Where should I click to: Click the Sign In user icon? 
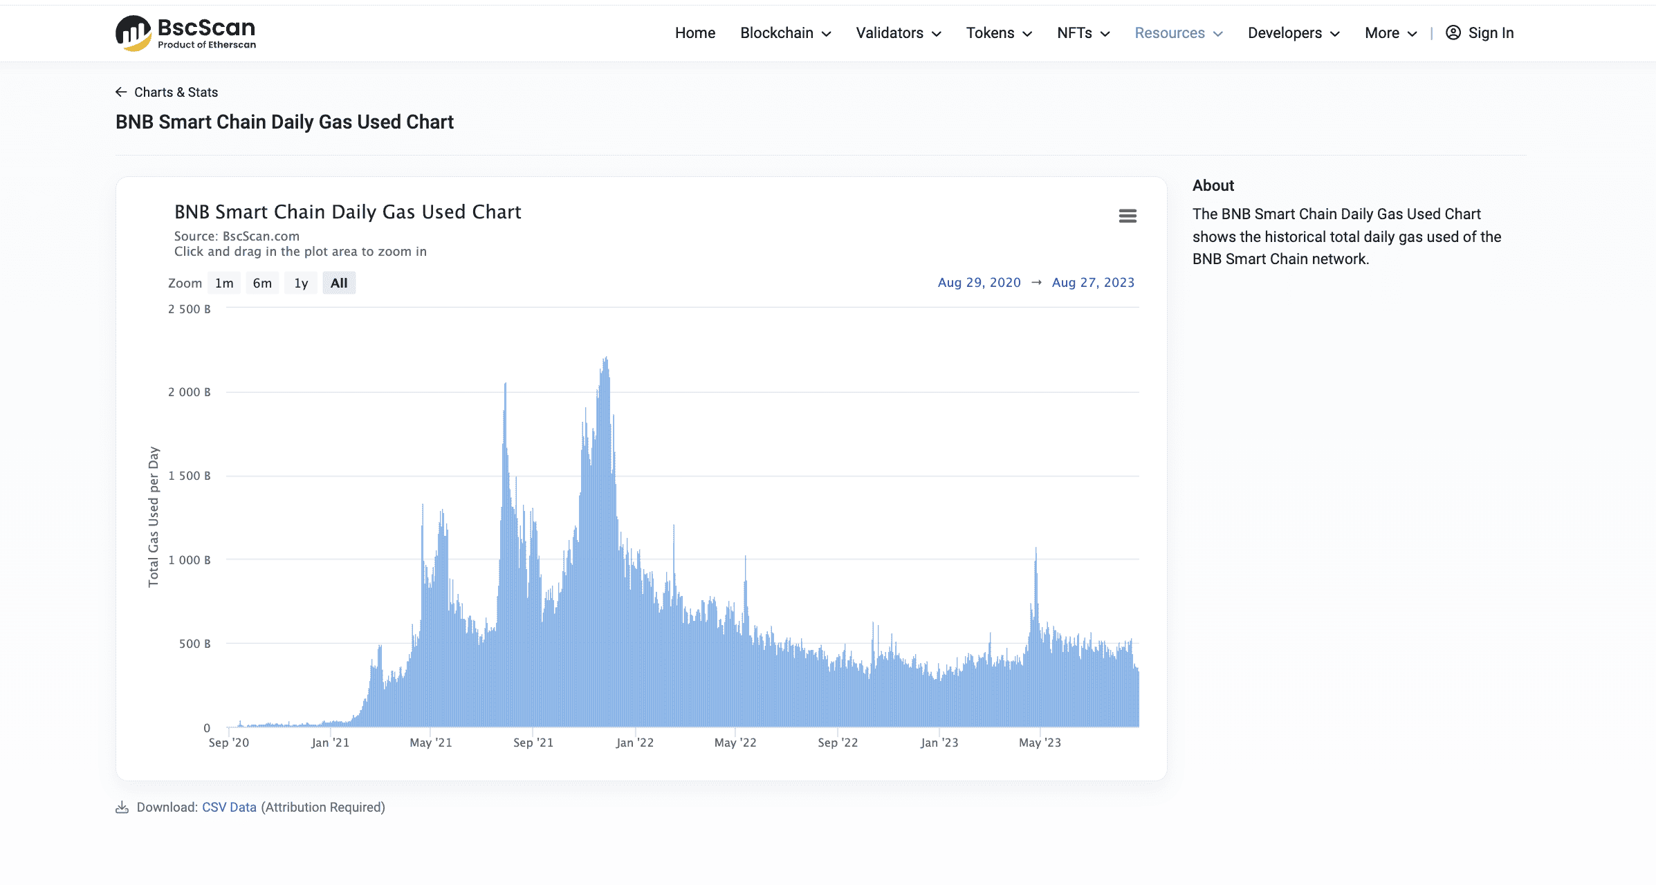pos(1453,32)
